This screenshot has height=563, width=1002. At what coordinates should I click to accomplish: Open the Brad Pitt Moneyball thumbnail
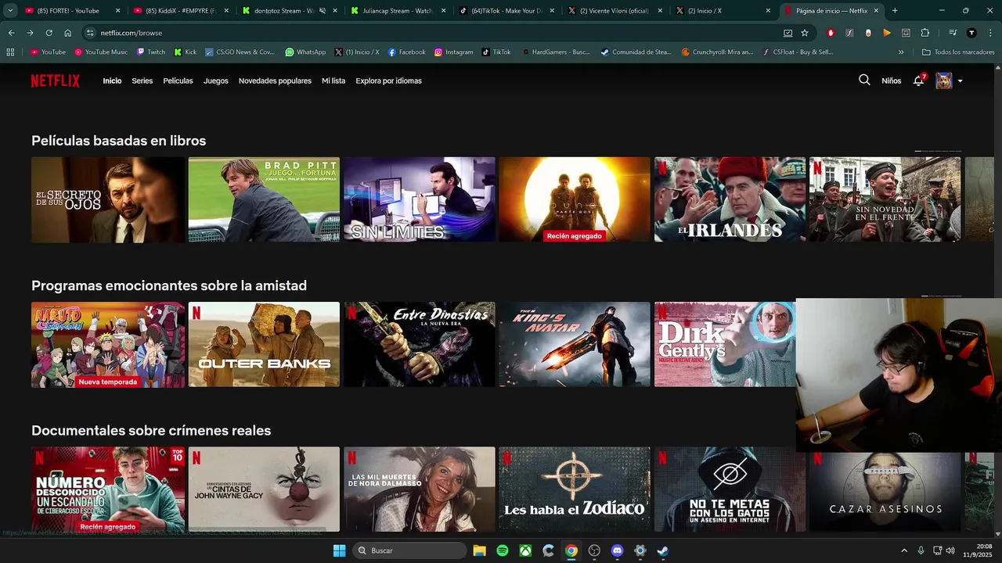(x=264, y=199)
